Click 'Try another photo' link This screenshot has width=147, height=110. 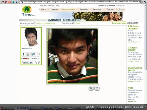119,23
